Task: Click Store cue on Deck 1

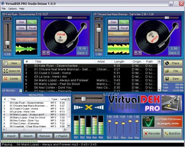Action: (x=21, y=28)
